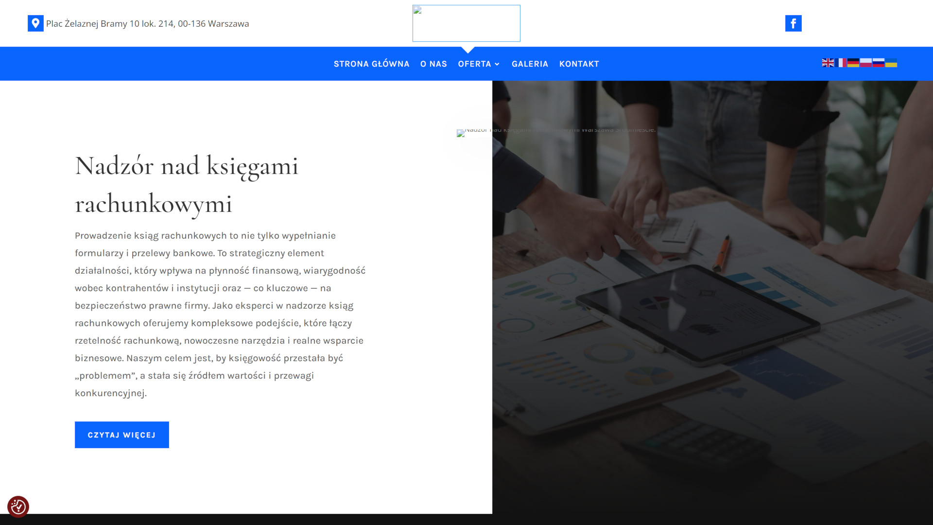Pick the Ukrainian flag language
Viewport: 933px width, 525px height.
pyautogui.click(x=891, y=63)
